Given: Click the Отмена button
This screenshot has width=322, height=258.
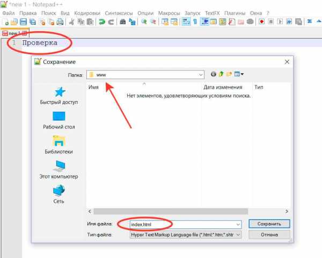Looking at the screenshot, I should [x=269, y=235].
